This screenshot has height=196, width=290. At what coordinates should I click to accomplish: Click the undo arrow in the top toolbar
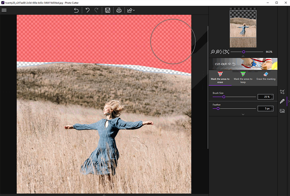coord(88,10)
